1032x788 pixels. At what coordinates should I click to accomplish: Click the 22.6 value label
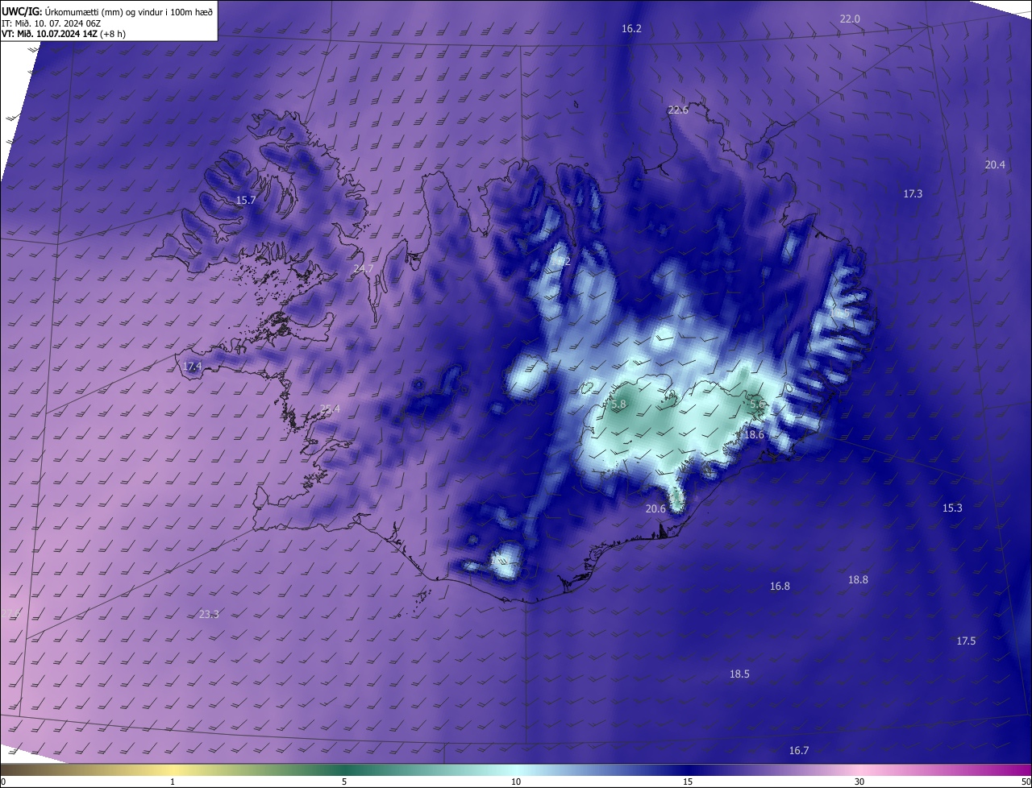pos(678,110)
